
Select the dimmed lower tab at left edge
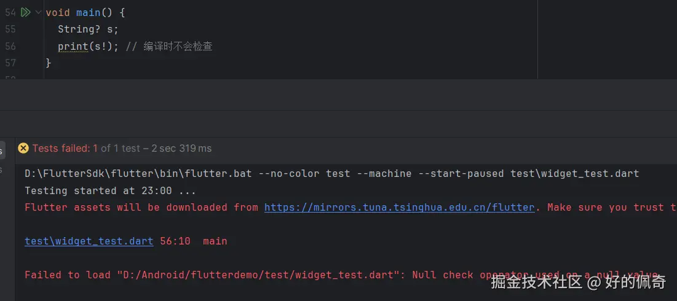(x=2, y=170)
